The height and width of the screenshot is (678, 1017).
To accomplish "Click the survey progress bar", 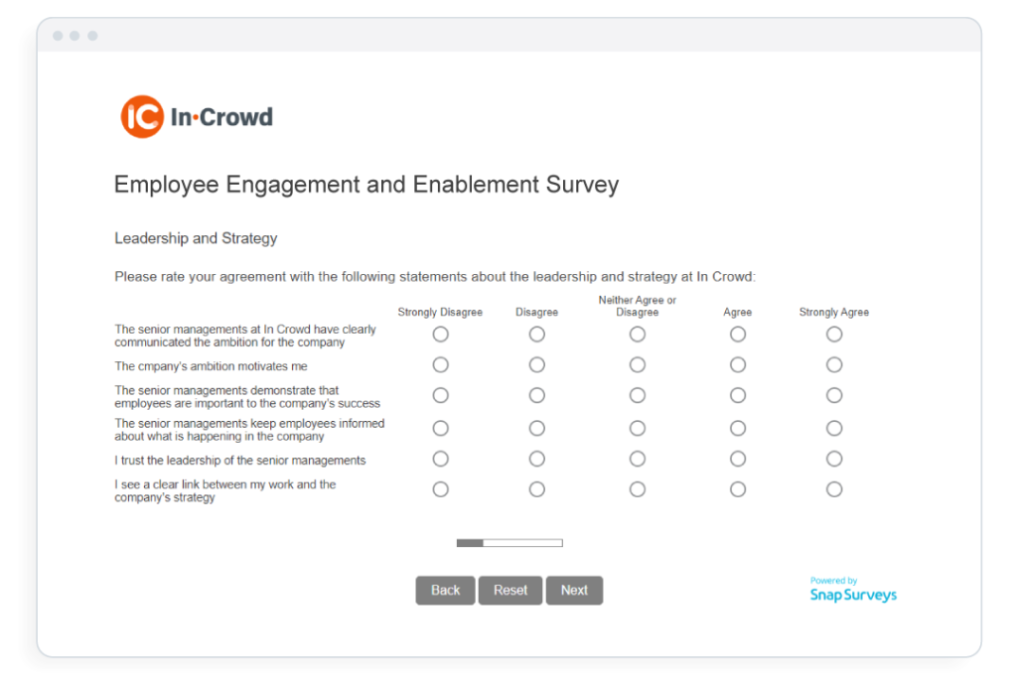I will 508,542.
